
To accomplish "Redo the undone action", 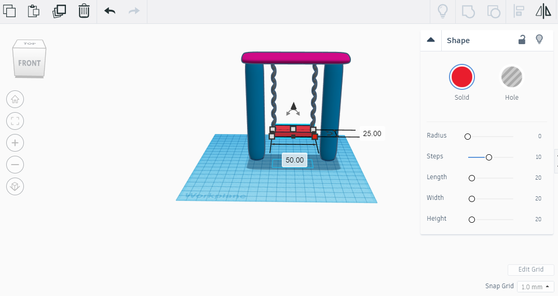I will tap(134, 11).
